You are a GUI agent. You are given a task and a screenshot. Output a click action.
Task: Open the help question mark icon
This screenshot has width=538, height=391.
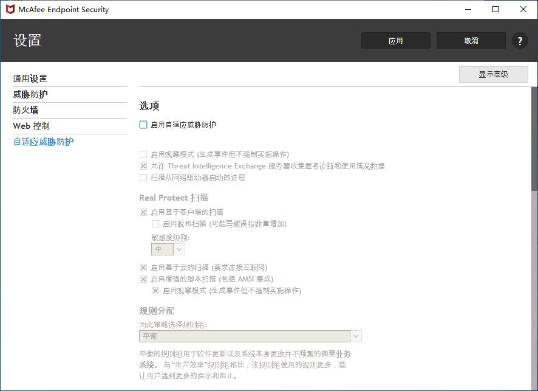(520, 40)
